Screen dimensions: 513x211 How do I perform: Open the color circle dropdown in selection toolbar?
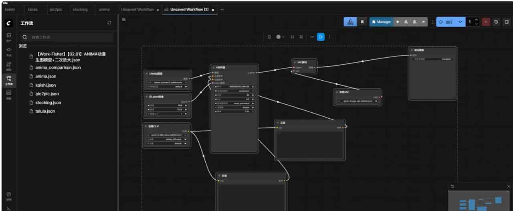(280, 37)
